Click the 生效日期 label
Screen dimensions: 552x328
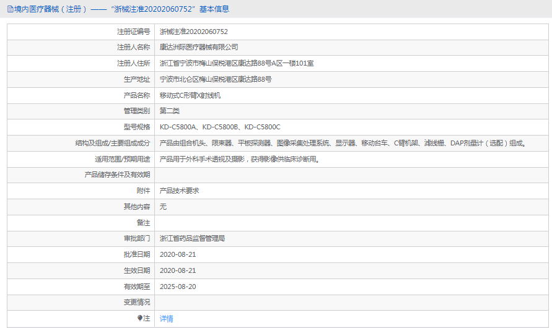coord(136,270)
